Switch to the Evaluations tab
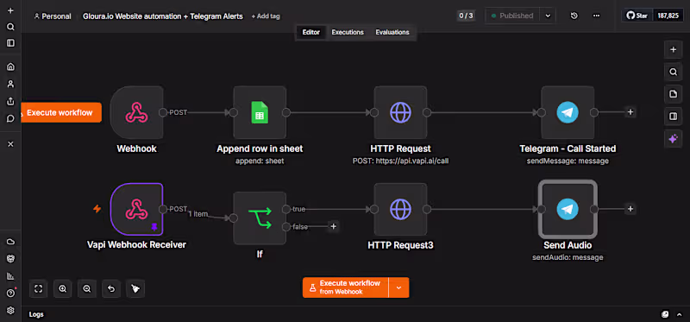The image size is (690, 322). (392, 32)
